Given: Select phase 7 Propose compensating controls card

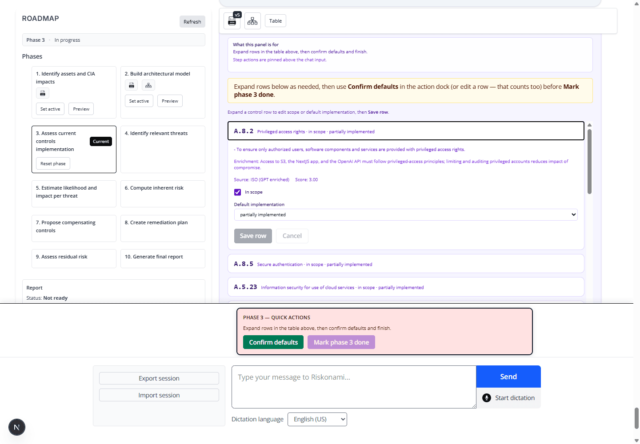Looking at the screenshot, I should click(74, 228).
